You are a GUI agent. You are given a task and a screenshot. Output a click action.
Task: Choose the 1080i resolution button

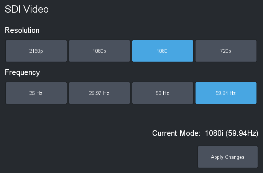point(163,51)
